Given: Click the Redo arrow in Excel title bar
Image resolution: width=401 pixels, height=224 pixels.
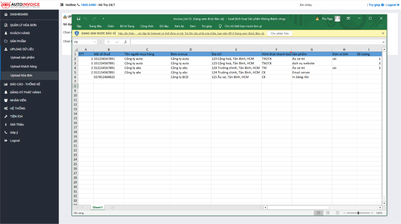Looking at the screenshot, I should [x=94, y=18].
